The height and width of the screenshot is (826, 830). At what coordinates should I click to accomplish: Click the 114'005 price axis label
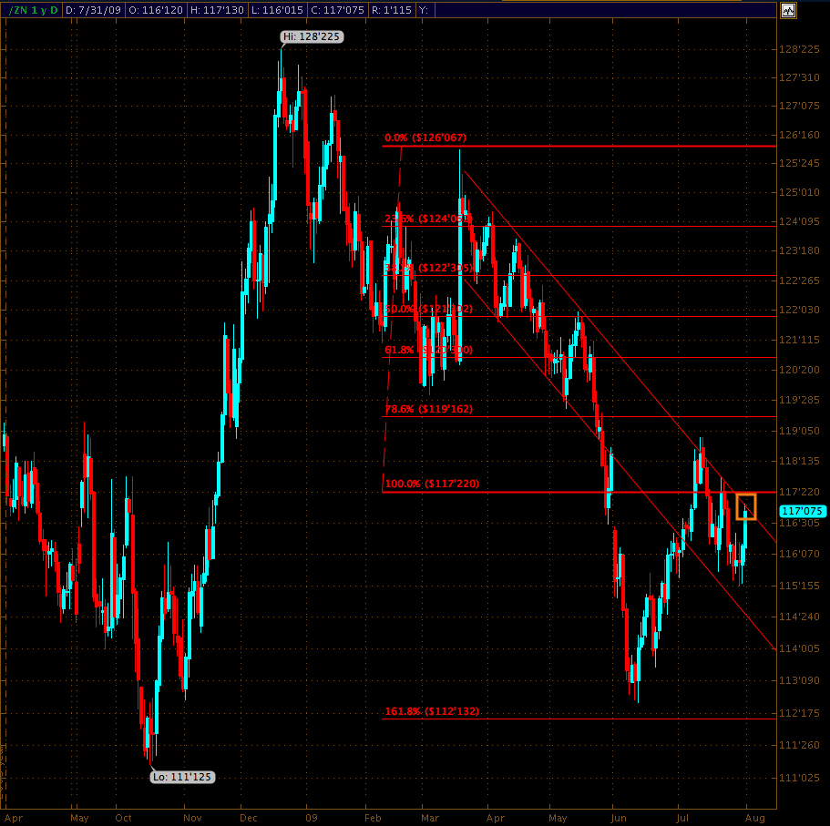coord(799,648)
